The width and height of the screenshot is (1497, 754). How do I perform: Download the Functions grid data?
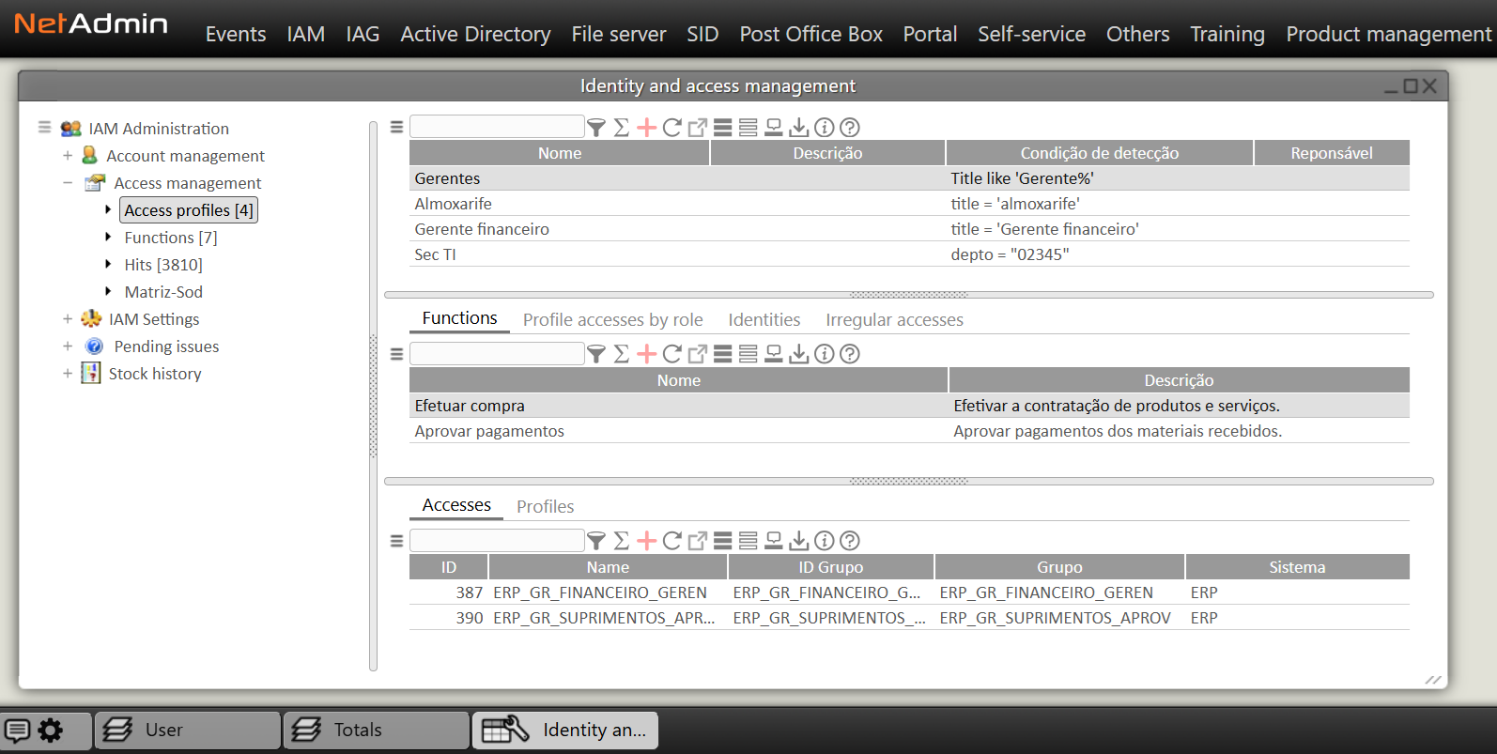point(799,353)
